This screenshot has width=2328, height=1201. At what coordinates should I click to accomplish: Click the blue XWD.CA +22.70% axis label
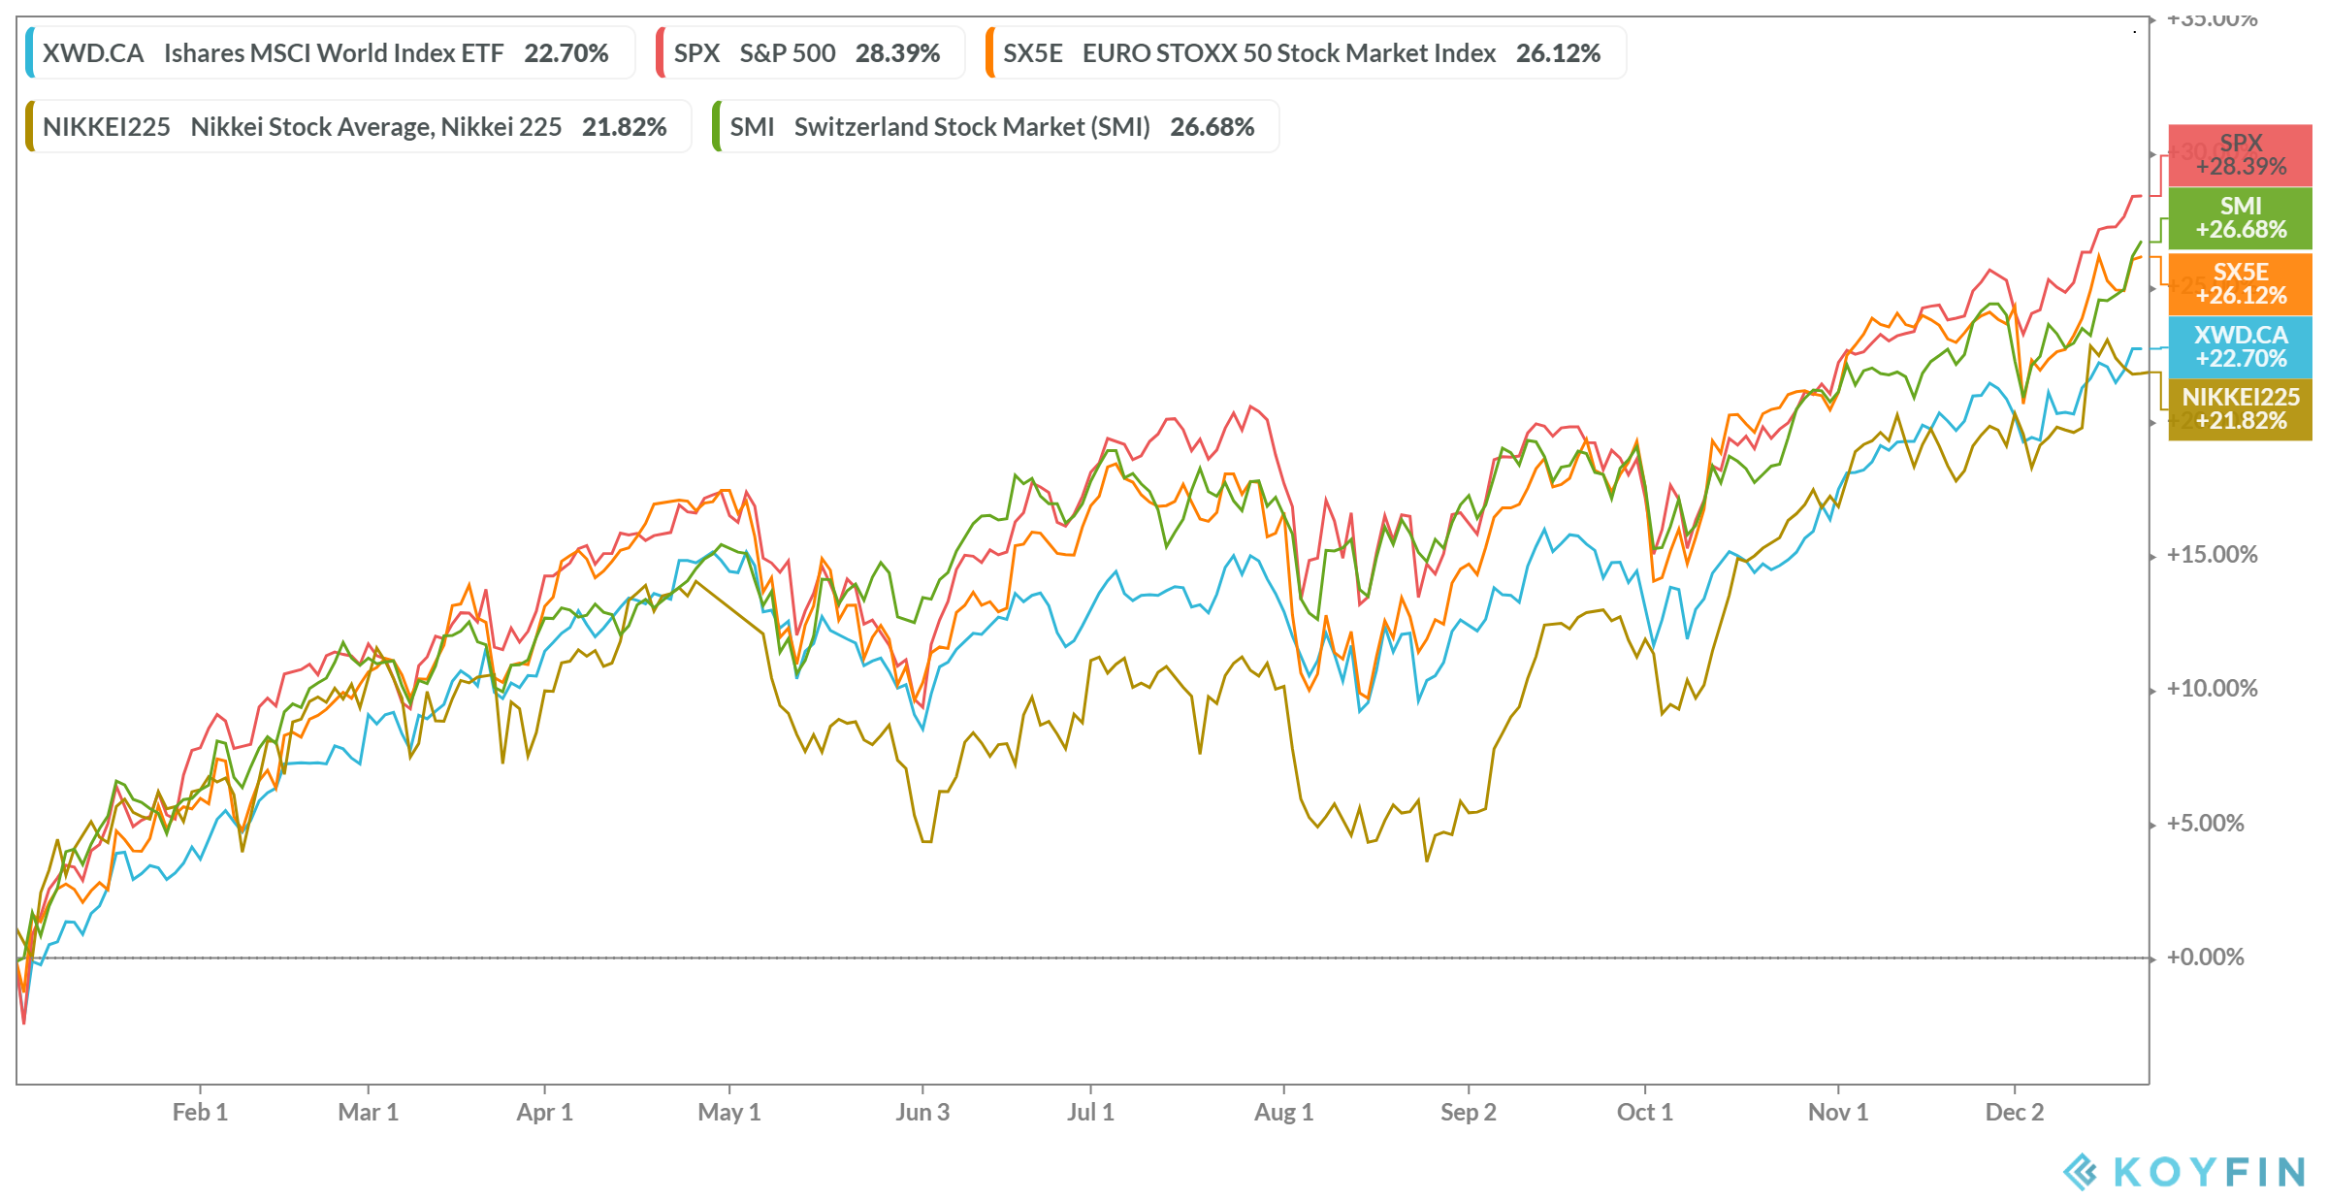(2240, 346)
